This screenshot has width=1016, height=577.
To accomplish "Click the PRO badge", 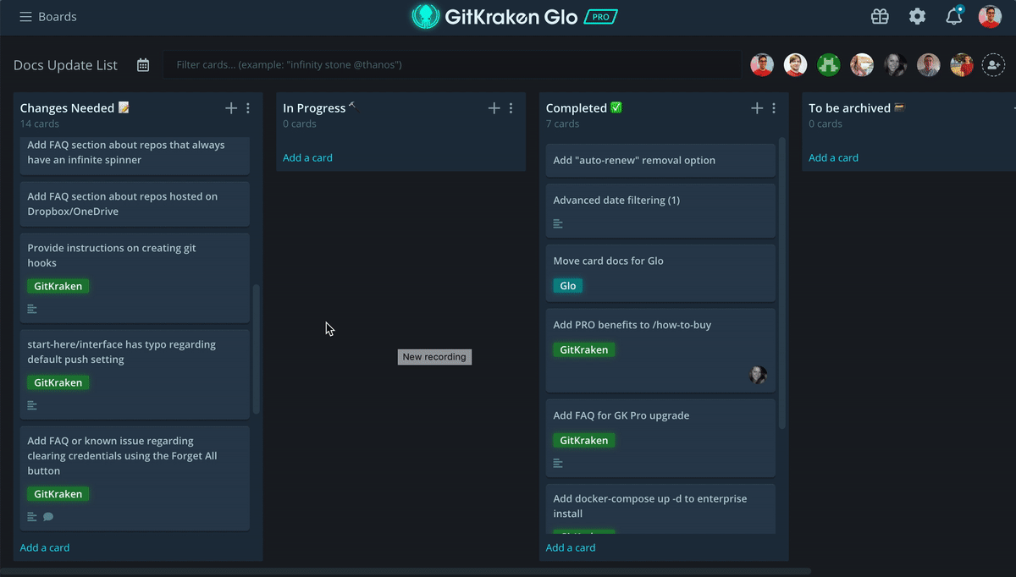I will [x=600, y=17].
